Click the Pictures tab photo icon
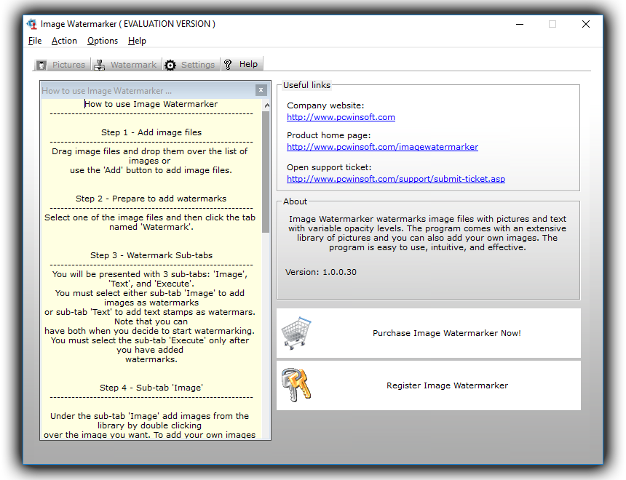626x480 pixels. (x=41, y=65)
